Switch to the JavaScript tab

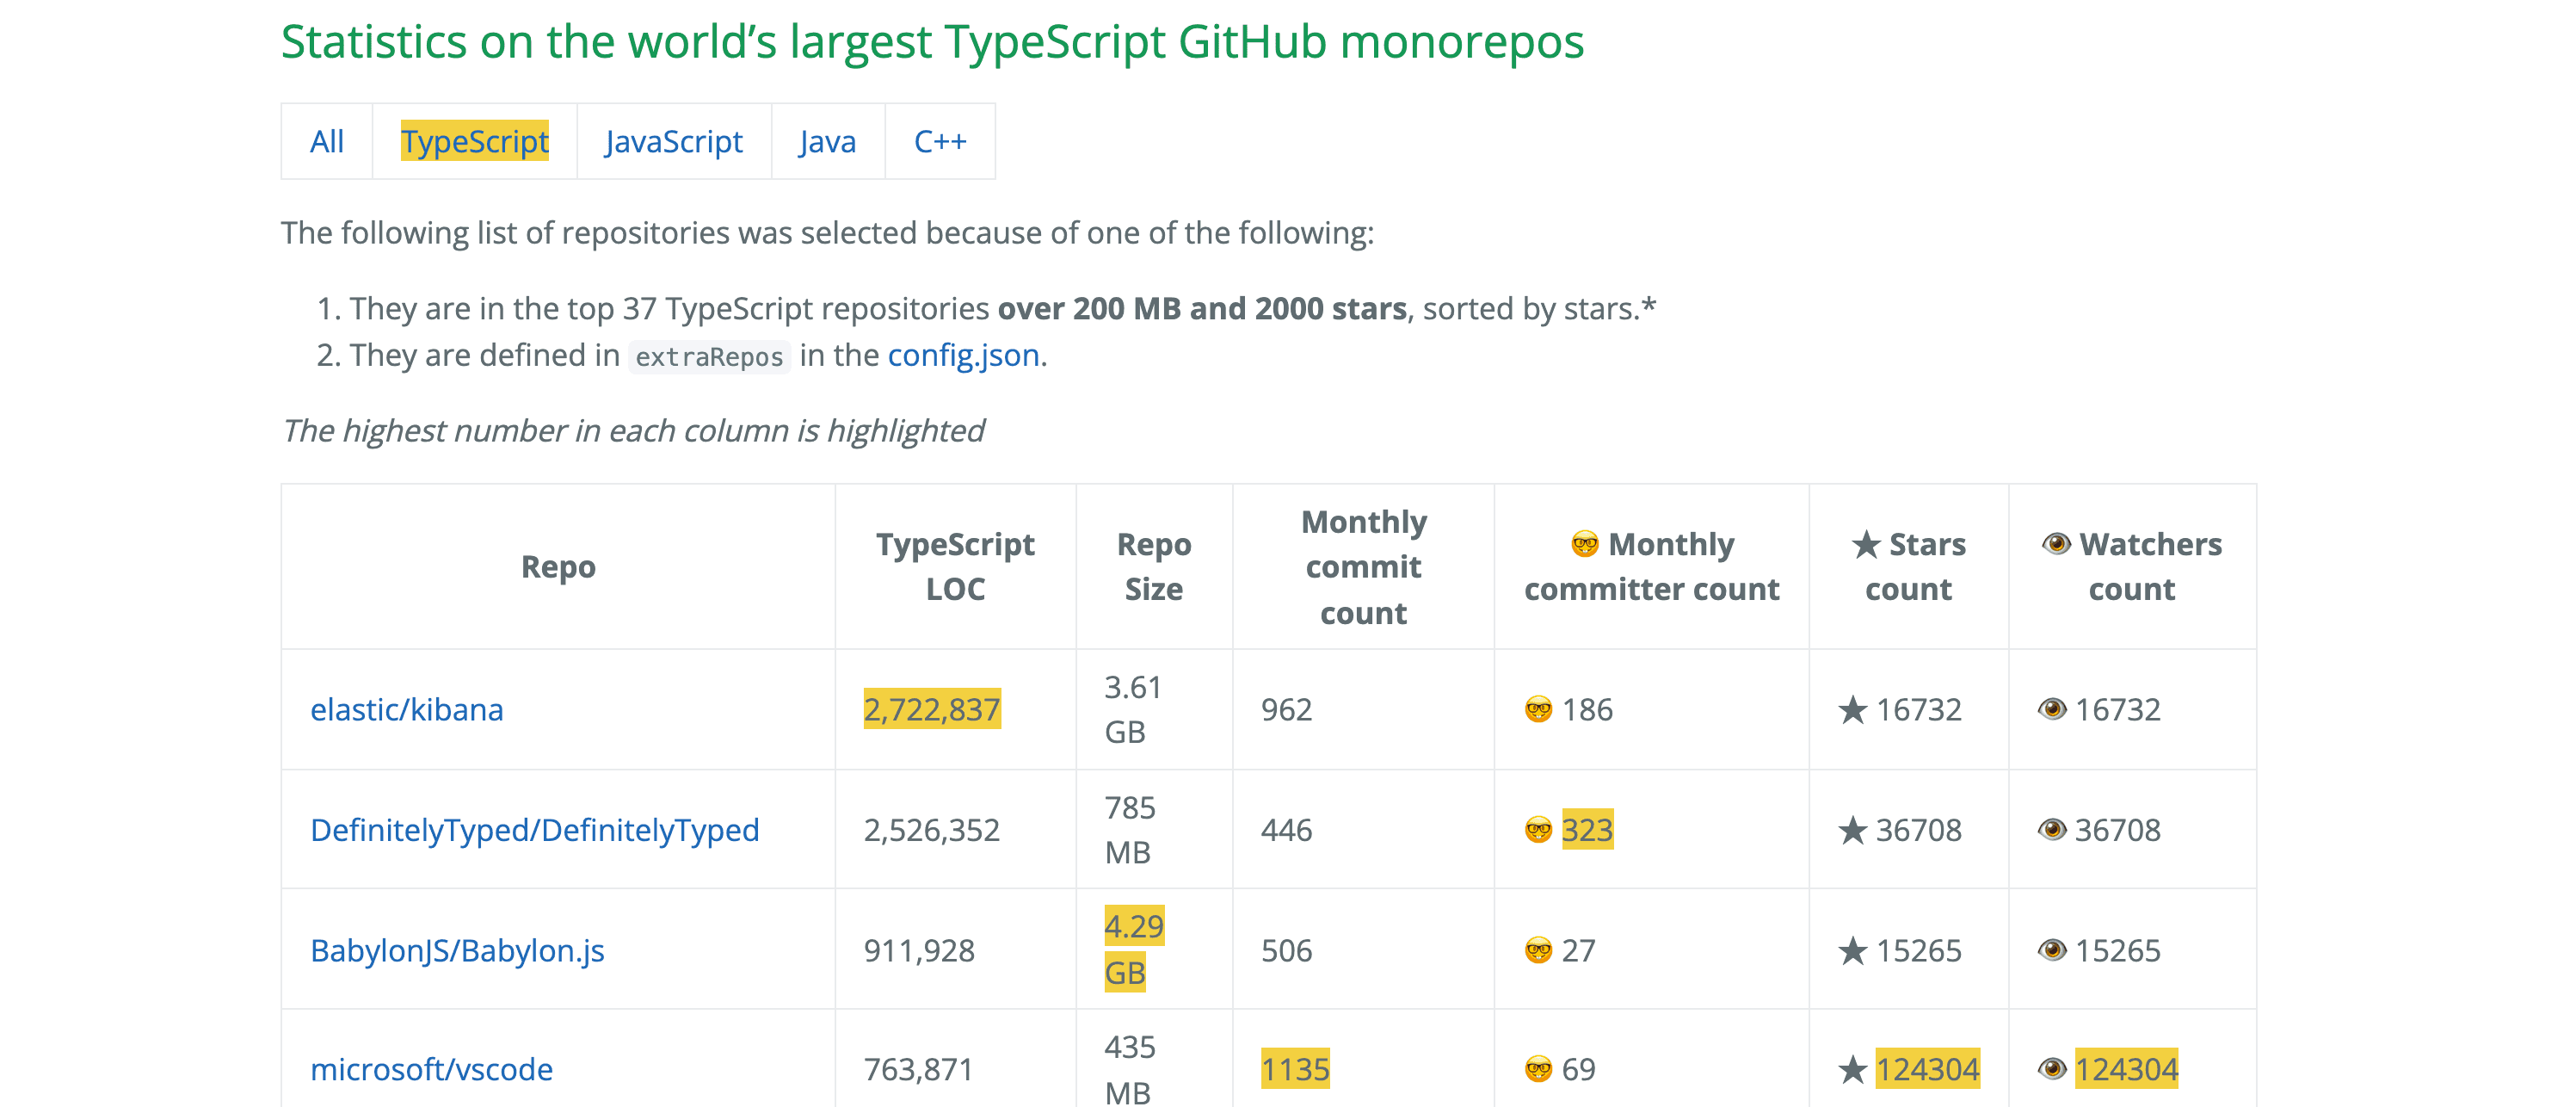674,141
